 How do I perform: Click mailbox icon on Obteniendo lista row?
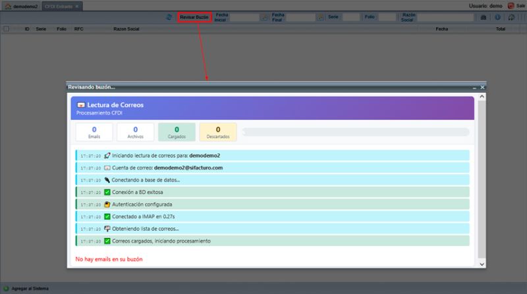click(x=107, y=229)
